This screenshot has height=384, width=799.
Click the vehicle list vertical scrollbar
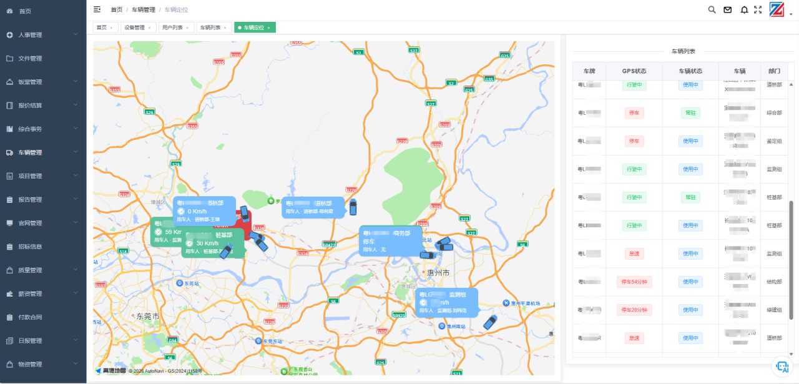click(x=792, y=250)
